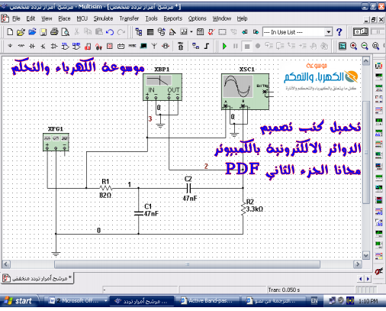This screenshot has width=386, height=311.
Task: Place an analog op-amp component
Action: coord(54,46)
